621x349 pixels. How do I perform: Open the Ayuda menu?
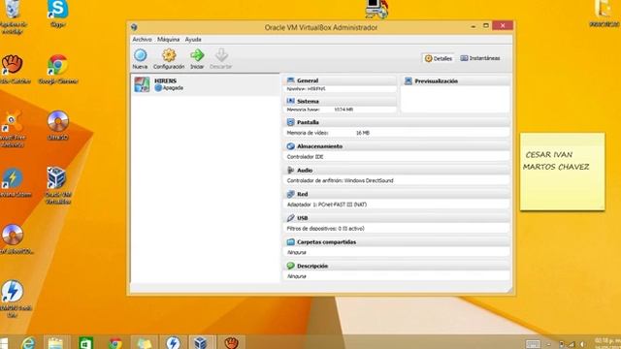pyautogui.click(x=193, y=40)
